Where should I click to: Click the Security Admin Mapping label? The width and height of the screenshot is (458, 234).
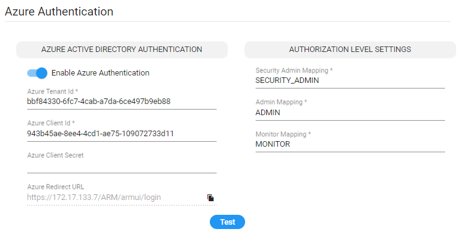[x=294, y=71]
